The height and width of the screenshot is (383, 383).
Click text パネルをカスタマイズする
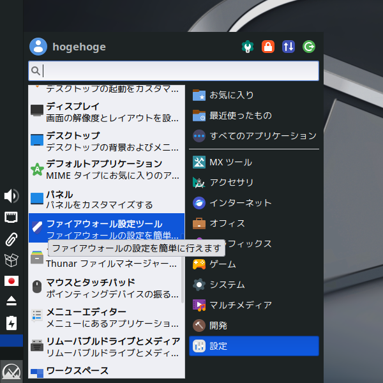(x=100, y=205)
